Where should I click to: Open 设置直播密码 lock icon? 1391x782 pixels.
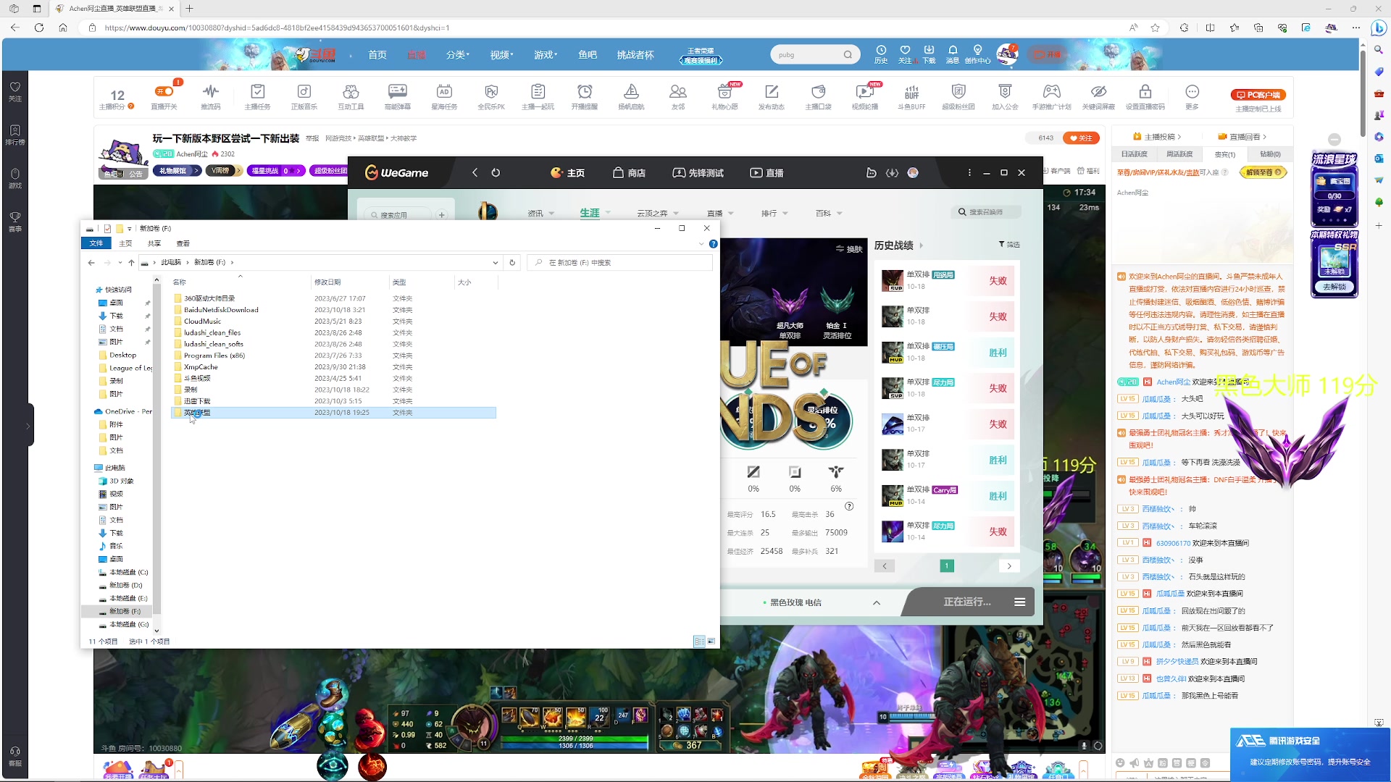click(1145, 91)
